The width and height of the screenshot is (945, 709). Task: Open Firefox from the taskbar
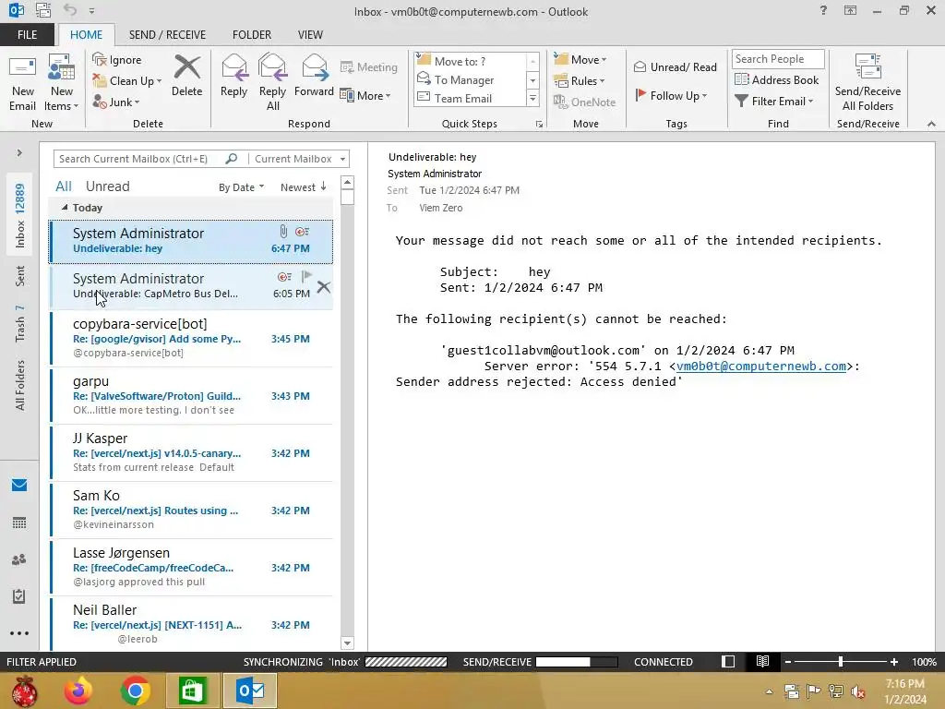point(79,691)
